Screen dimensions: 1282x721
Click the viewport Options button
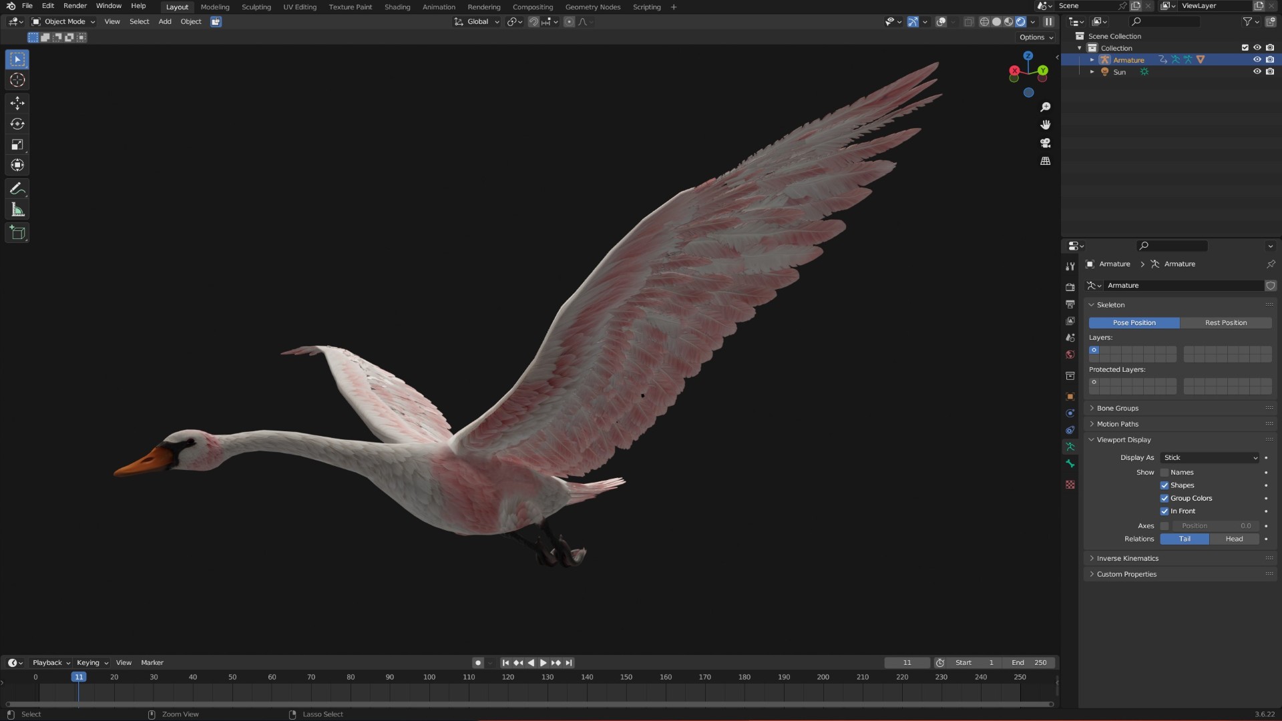pyautogui.click(x=1036, y=37)
